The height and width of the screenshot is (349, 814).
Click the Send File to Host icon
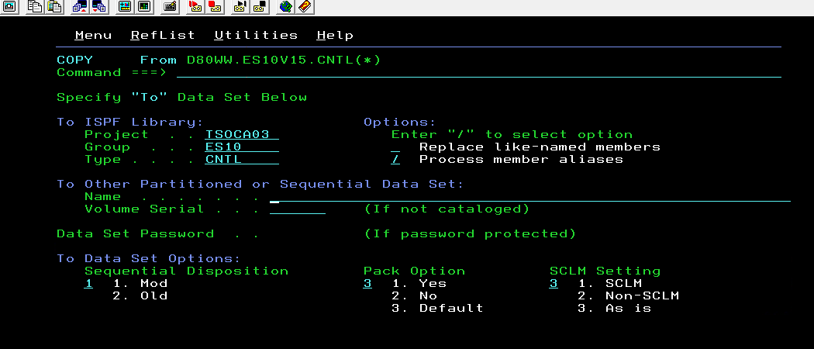point(79,7)
